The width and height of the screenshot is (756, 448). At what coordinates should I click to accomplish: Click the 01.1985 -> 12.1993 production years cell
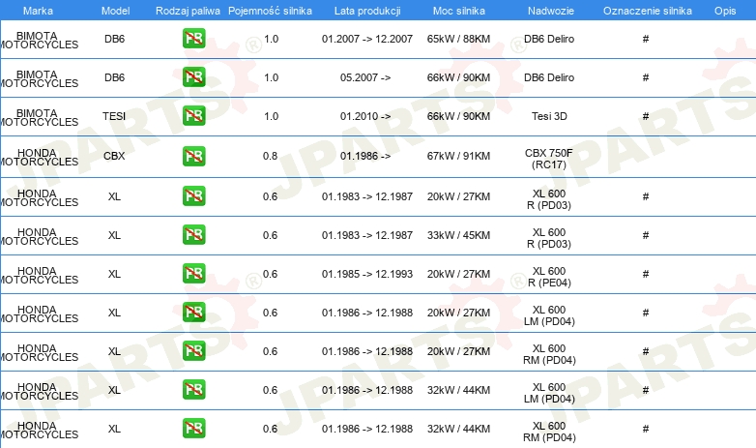(x=367, y=274)
